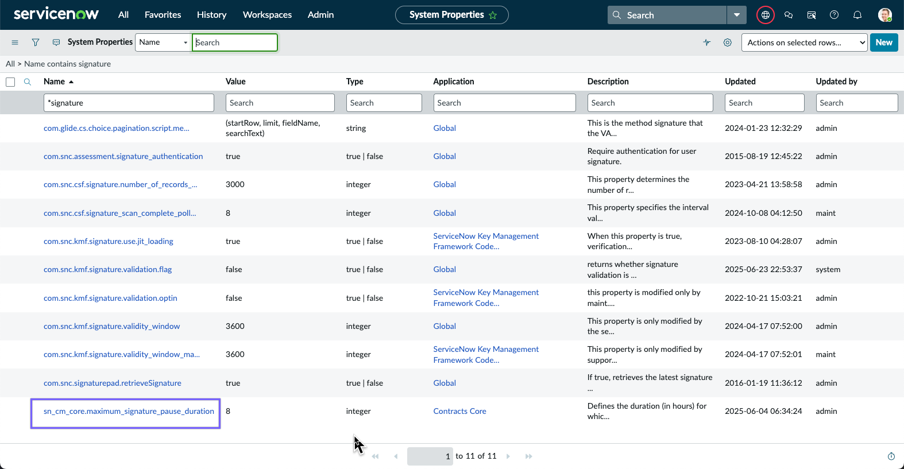Open the help question mark icon
Screen dimensions: 904x469
tap(835, 15)
